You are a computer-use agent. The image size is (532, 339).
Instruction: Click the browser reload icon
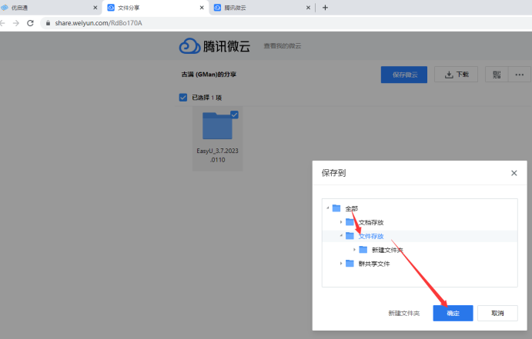click(x=30, y=23)
